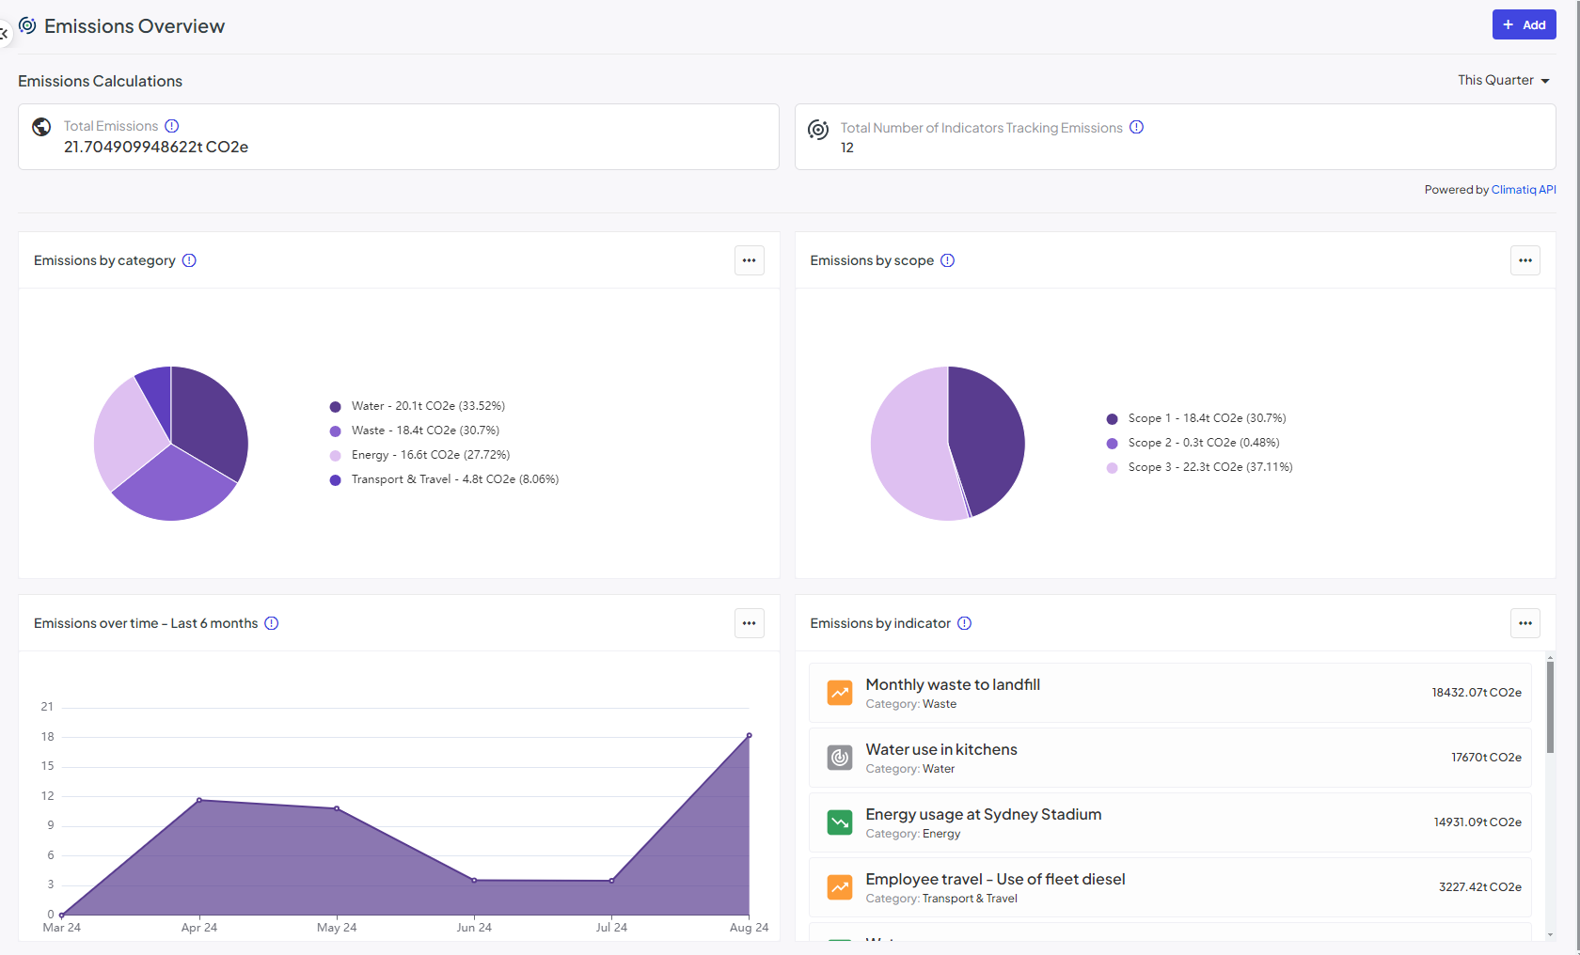Screen dimensions: 1580x955
Task: Open info tooltip for Total Number of Indicators
Action: click(x=1136, y=127)
